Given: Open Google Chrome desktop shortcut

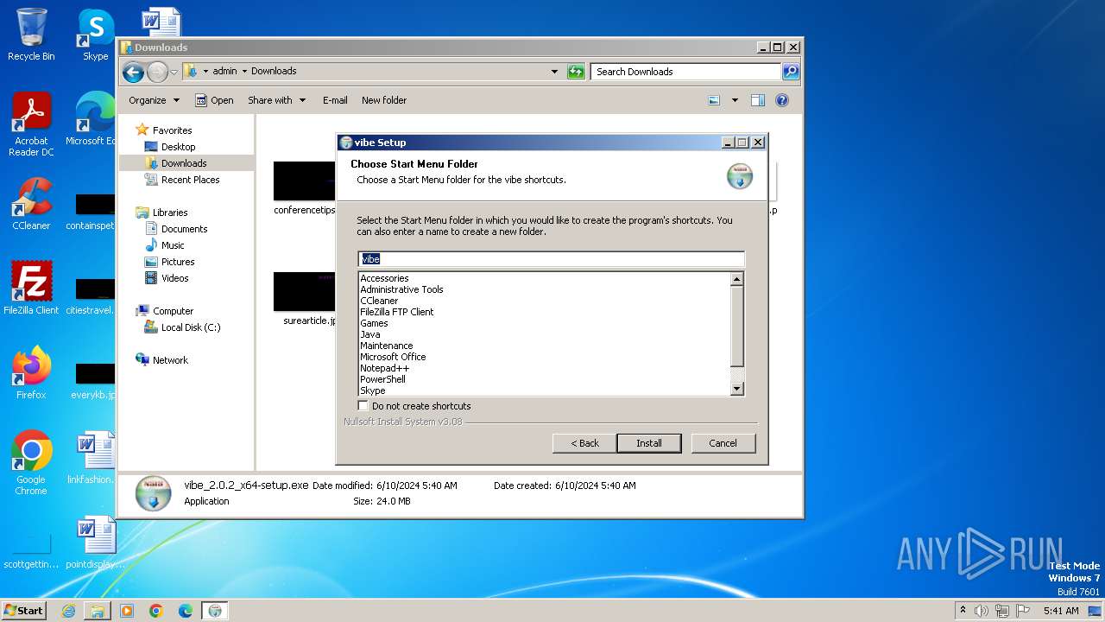Looking at the screenshot, I should [31, 463].
